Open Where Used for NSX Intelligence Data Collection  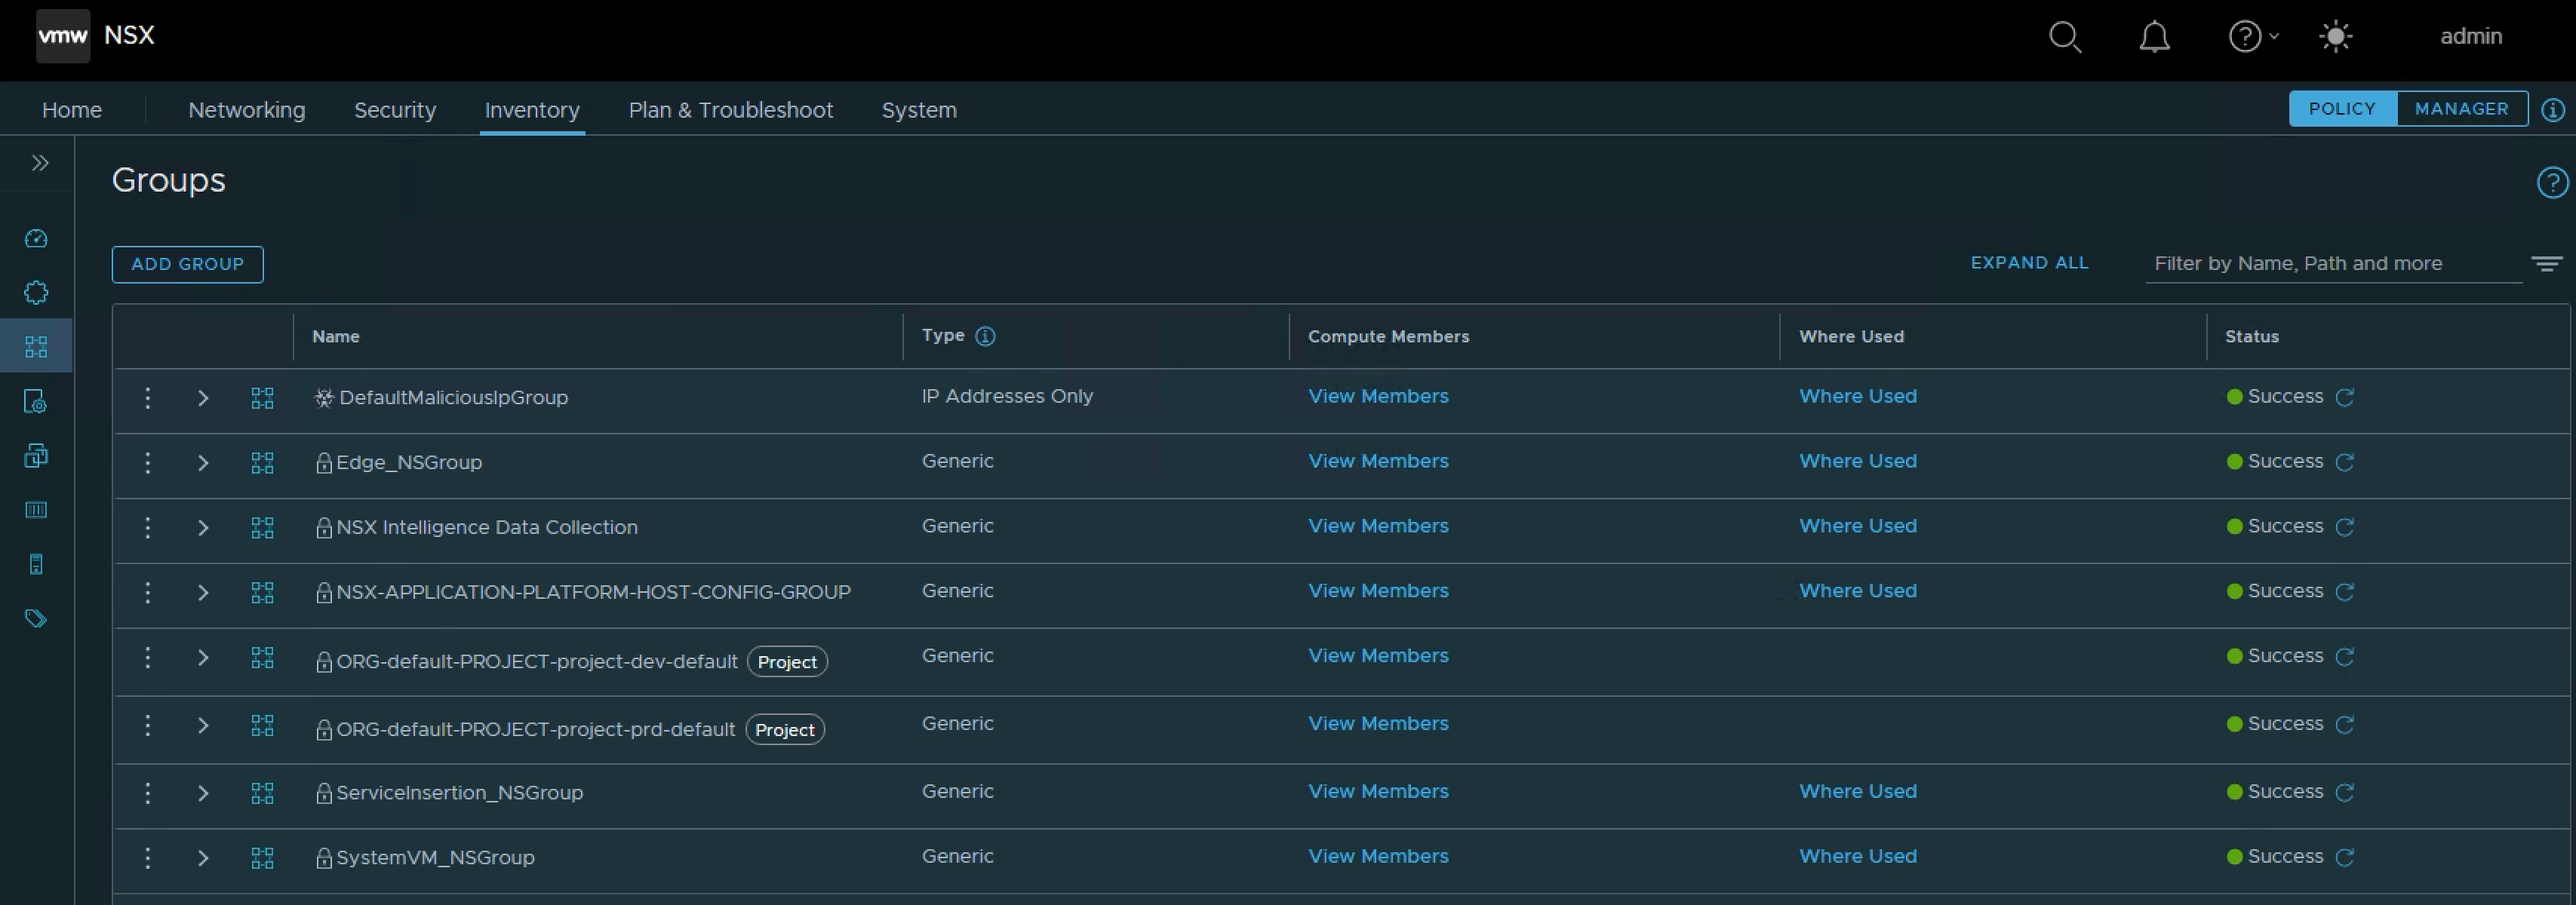(x=1858, y=526)
